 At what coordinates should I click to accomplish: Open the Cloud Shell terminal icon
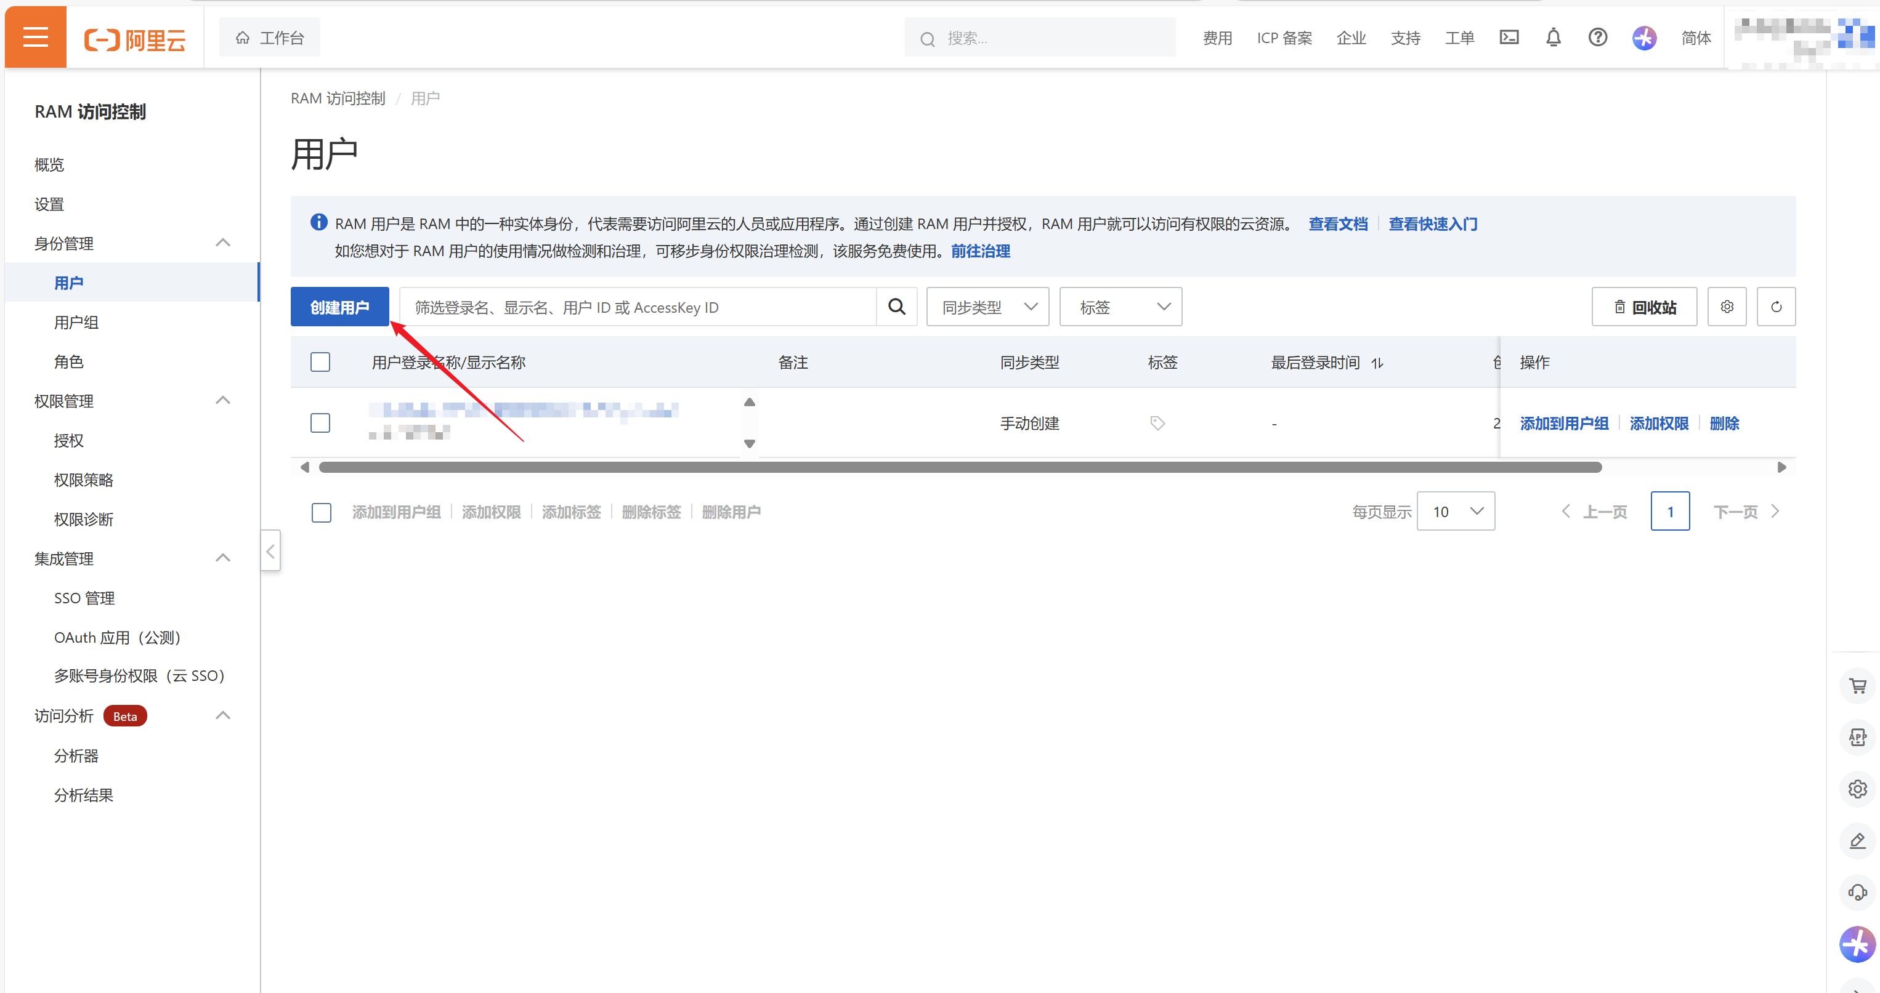[1509, 37]
